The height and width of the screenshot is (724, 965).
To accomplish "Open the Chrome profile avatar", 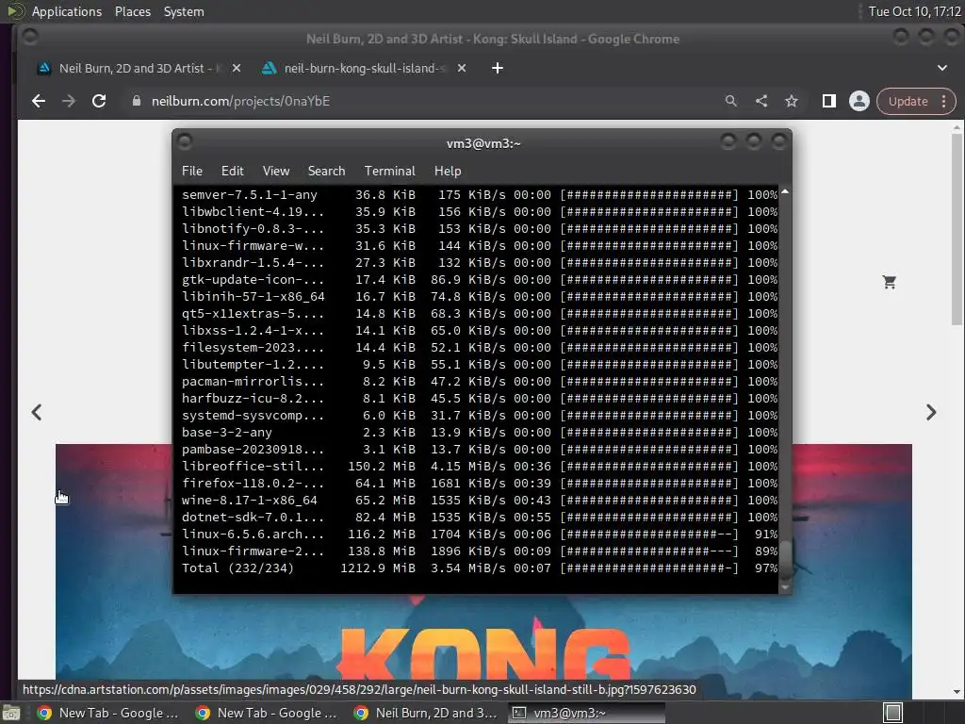I will [859, 101].
